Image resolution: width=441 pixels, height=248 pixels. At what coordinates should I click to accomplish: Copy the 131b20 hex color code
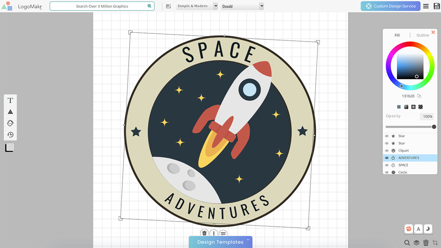pos(419,96)
